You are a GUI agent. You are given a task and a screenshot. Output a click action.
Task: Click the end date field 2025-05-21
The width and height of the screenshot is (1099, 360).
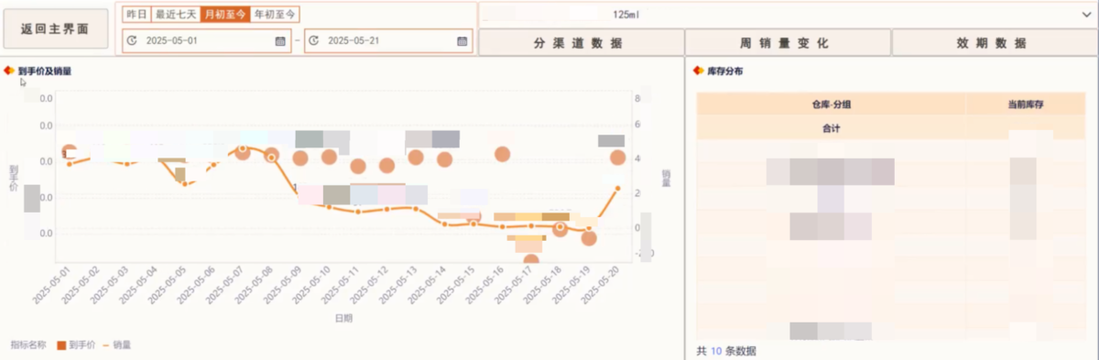(x=388, y=41)
